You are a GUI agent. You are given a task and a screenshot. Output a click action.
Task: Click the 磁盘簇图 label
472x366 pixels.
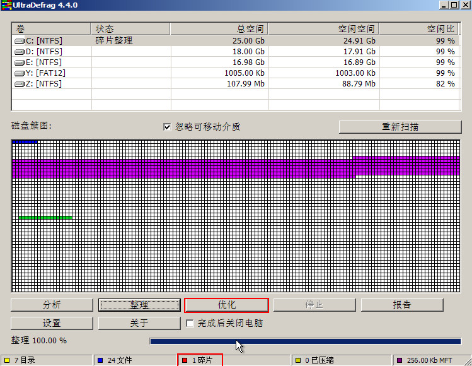(32, 126)
